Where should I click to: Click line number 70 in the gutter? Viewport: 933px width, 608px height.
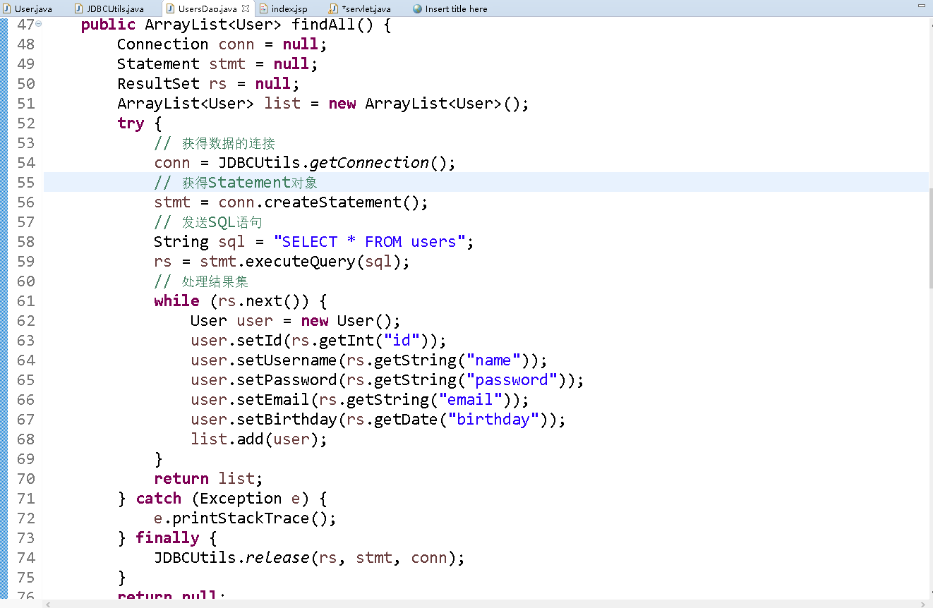pyautogui.click(x=25, y=478)
